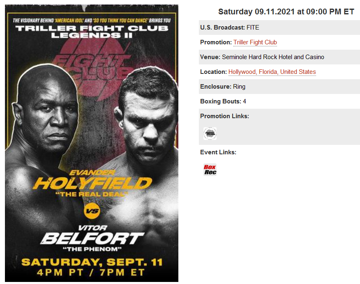Select the Enclosure Ring row

(279, 87)
